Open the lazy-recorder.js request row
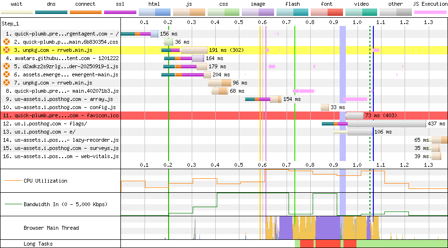Viewport: 448px width, 248px height. point(60,140)
